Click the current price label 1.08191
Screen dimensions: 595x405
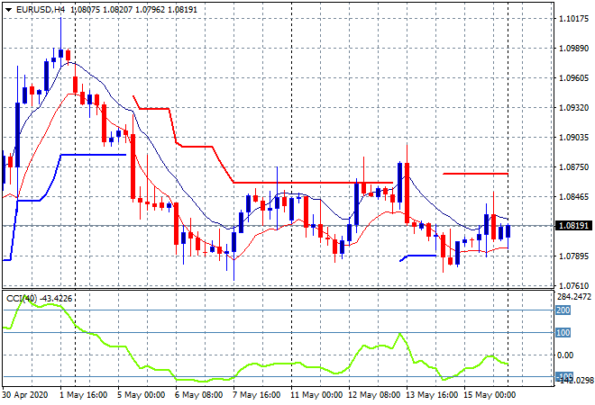click(x=573, y=226)
